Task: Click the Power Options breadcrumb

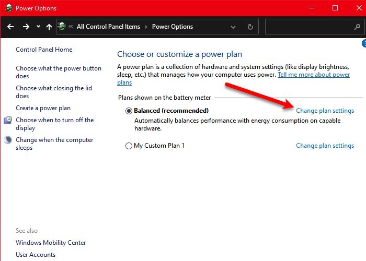Action: click(173, 27)
